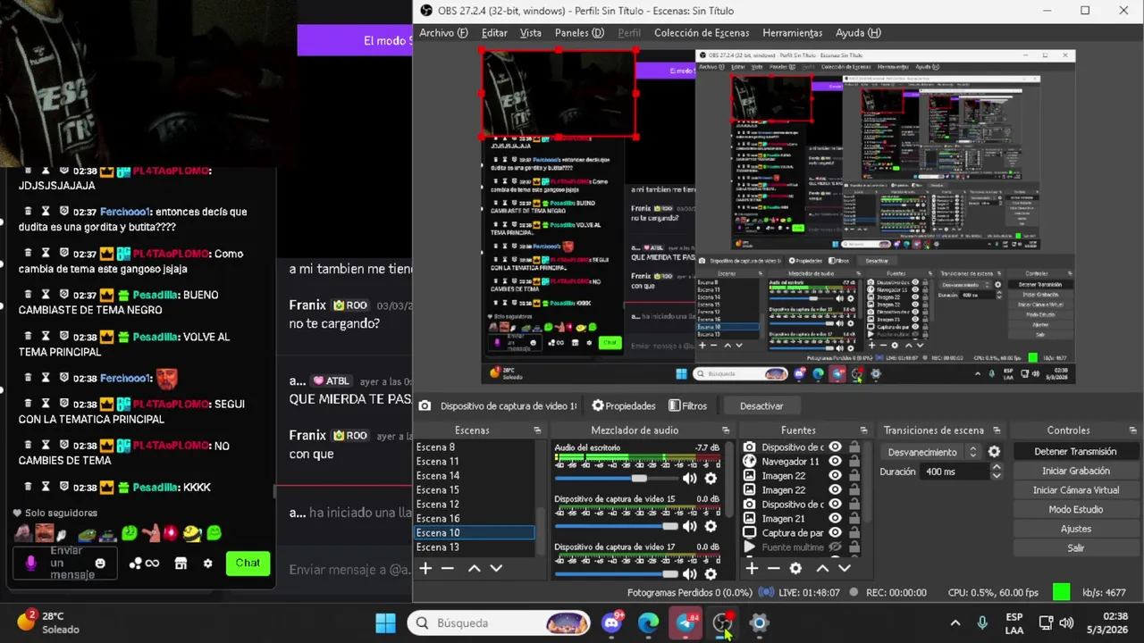Viewport: 1144px width, 643px height.
Task: Open emoji picker in chat message box
Action: (100, 564)
